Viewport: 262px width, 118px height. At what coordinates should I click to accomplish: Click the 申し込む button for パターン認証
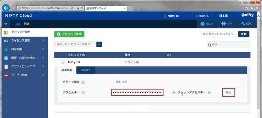click(122, 82)
